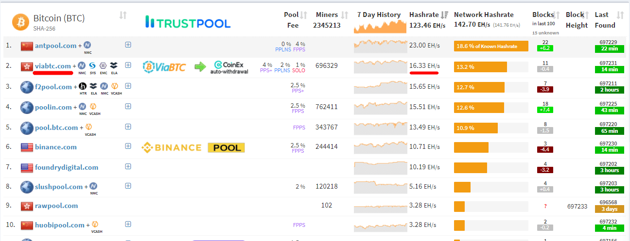Open the binance.com link
Image resolution: width=630 pixels, height=241 pixels.
[56, 147]
